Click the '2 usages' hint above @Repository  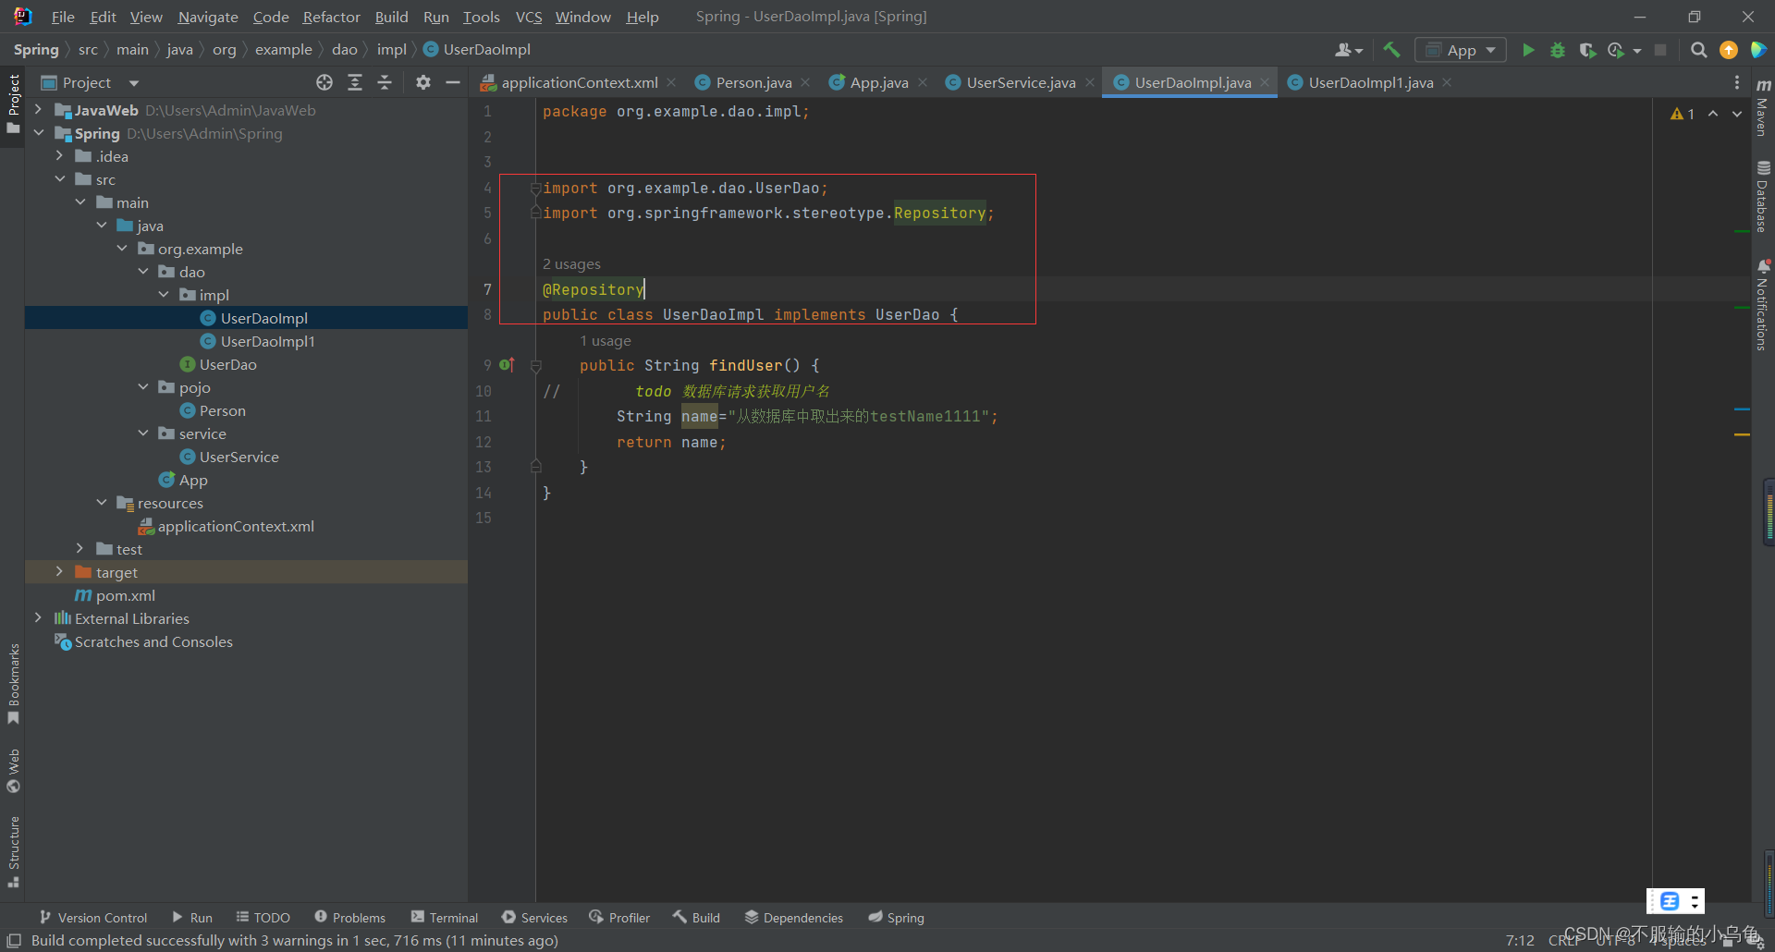[571, 264]
